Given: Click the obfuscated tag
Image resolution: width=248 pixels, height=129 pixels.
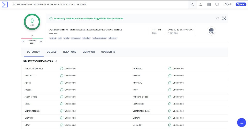Looking at the screenshot, I should (76, 38).
